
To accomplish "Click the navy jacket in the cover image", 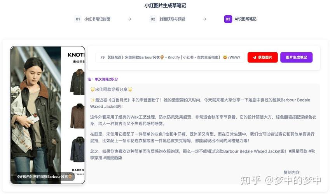I will click(77, 149).
